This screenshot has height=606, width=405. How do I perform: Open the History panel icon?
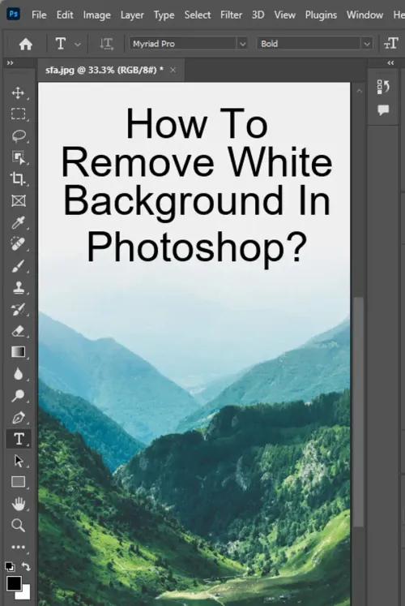click(x=383, y=87)
